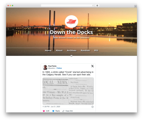Click the tweet text about Cronk
Viewport: 143px width, 121px height.
coord(68,73)
